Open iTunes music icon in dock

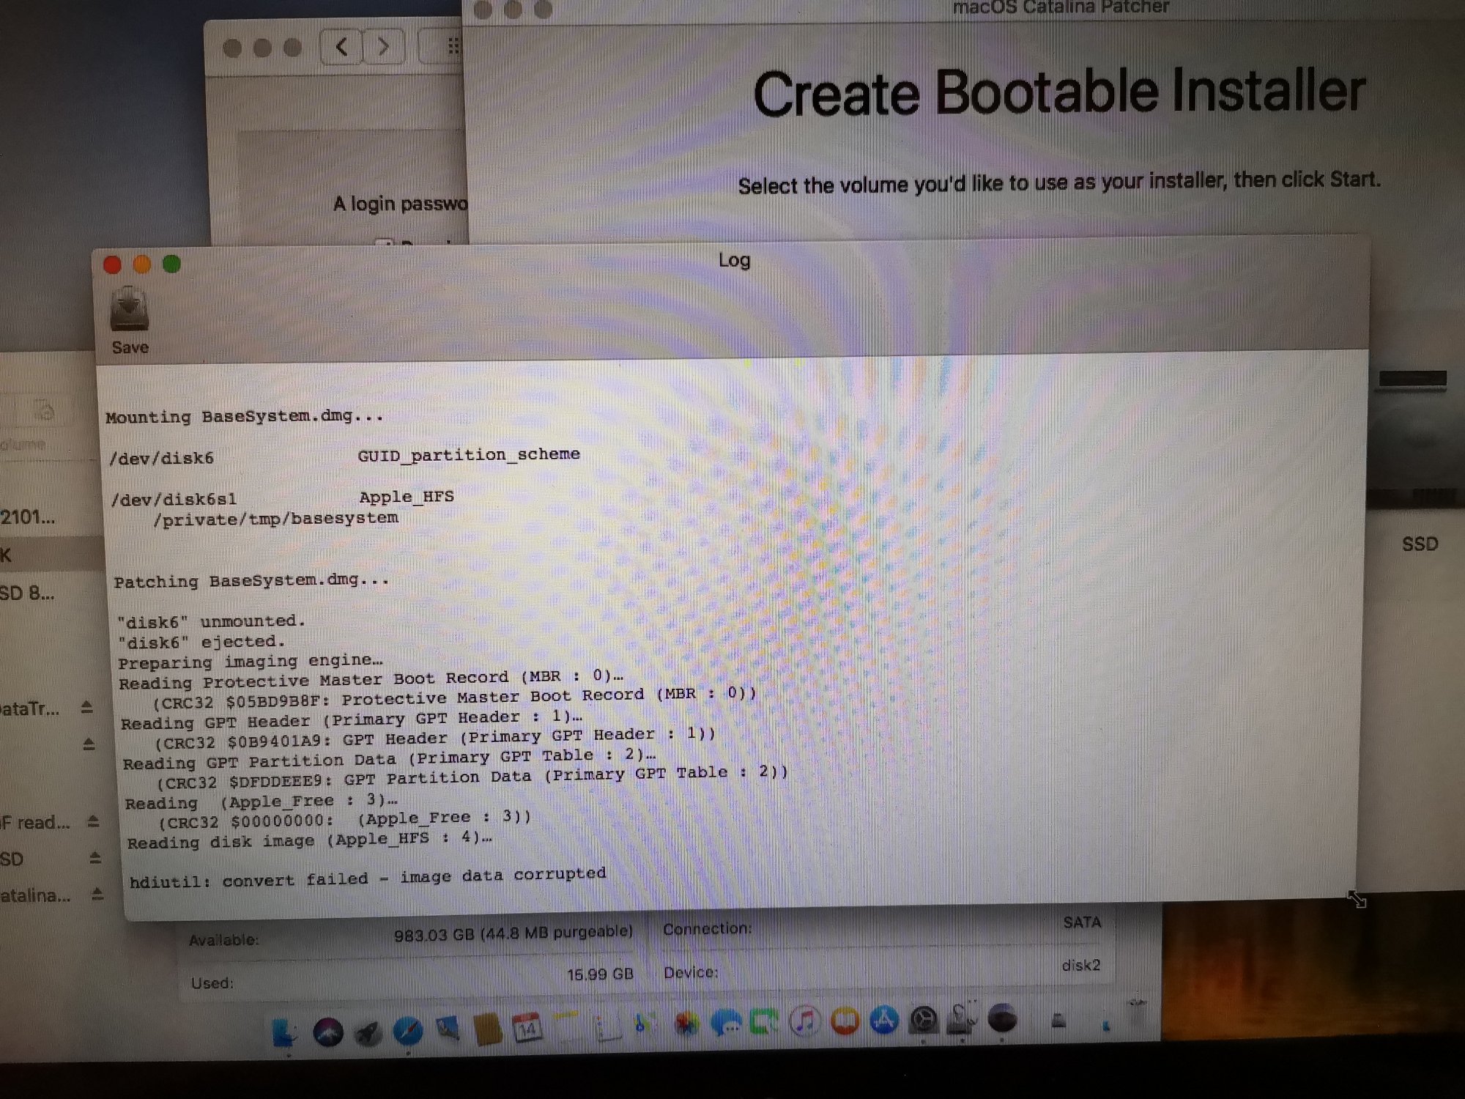[x=804, y=1021]
